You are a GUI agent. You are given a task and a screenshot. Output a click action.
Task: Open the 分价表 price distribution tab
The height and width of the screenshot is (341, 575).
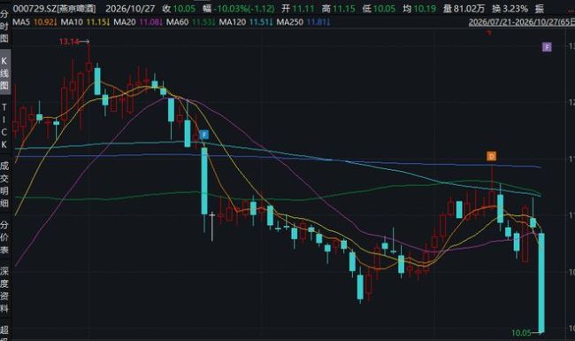pyautogui.click(x=4, y=237)
